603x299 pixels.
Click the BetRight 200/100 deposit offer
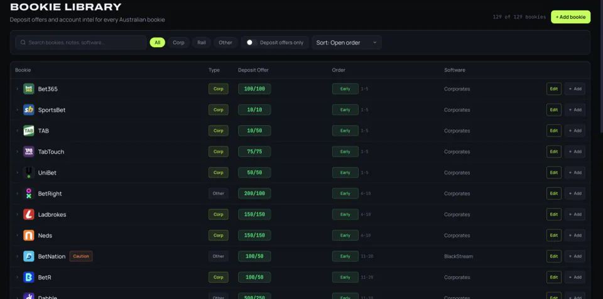tap(254, 193)
